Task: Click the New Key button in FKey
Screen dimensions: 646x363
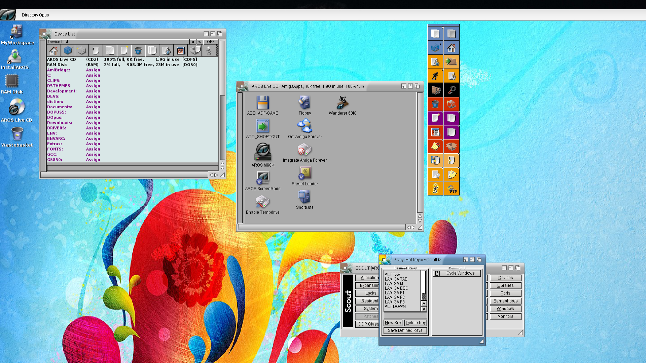Action: point(393,323)
